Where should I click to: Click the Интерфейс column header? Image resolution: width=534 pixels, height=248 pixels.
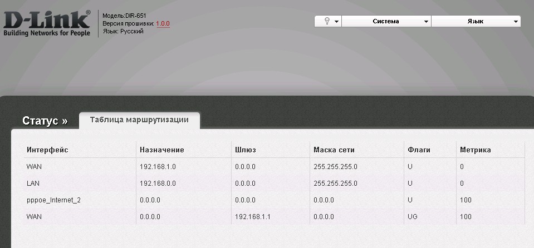(x=47, y=150)
